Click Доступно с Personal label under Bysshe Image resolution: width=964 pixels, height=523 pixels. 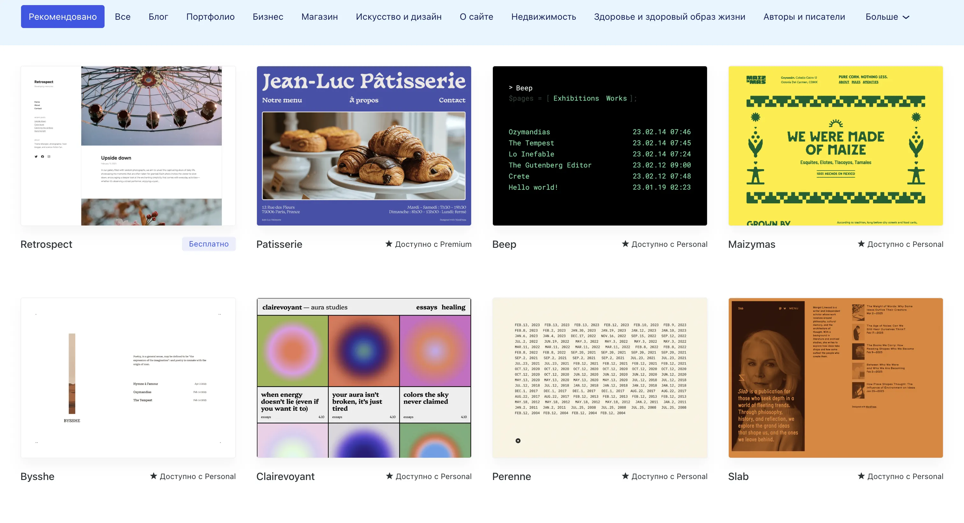click(x=198, y=476)
